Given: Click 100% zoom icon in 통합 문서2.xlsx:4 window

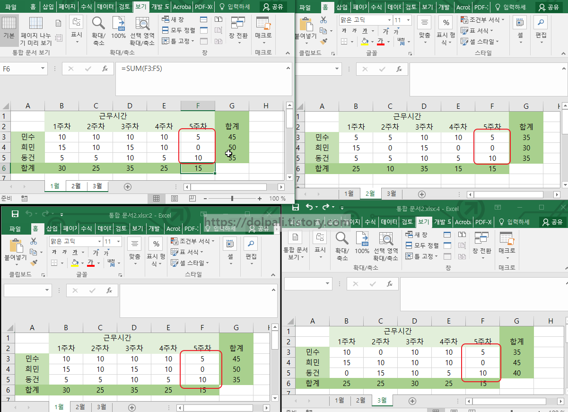Looking at the screenshot, I should tap(362, 243).
